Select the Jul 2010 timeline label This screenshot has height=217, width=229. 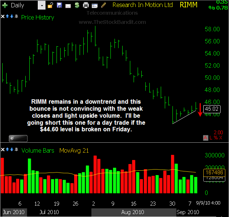click(x=49, y=212)
